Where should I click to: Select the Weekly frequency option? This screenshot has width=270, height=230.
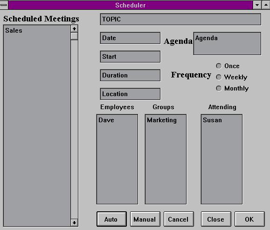point(232,77)
